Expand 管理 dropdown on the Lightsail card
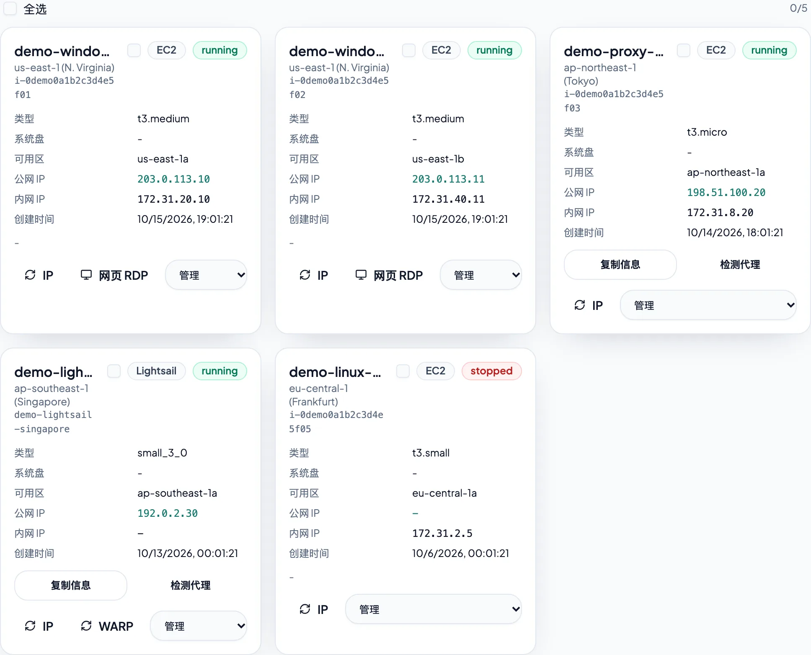 pos(199,626)
